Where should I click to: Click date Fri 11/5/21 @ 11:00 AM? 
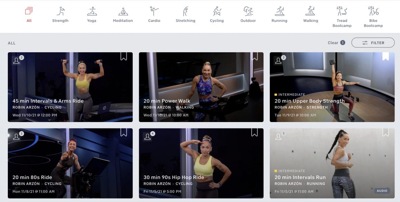[x=294, y=191]
